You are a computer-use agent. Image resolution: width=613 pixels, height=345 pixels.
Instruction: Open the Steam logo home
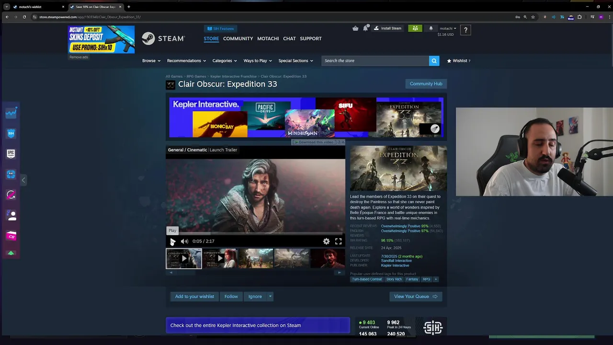pyautogui.click(x=163, y=38)
